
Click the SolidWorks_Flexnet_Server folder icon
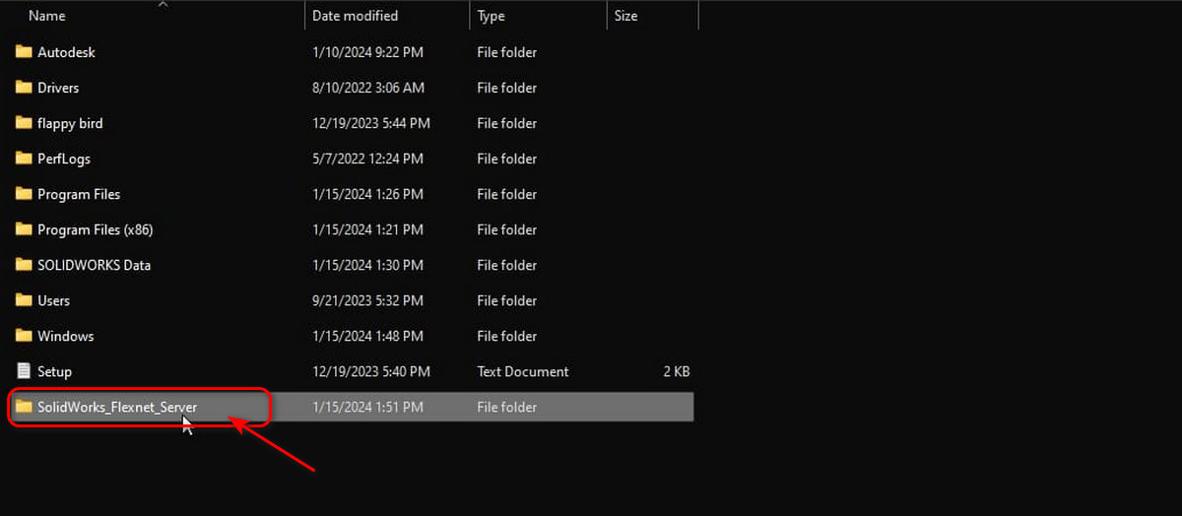25,407
